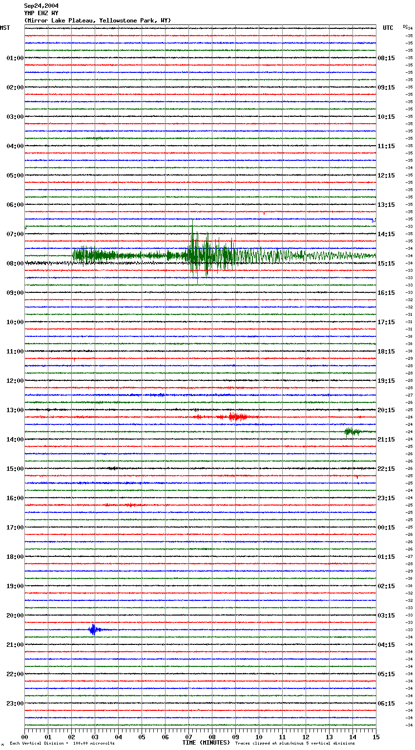Image resolution: width=415 pixels, height=750 pixels.
Task: Select minute tick label 05 on bottom axis
Action: [142, 737]
